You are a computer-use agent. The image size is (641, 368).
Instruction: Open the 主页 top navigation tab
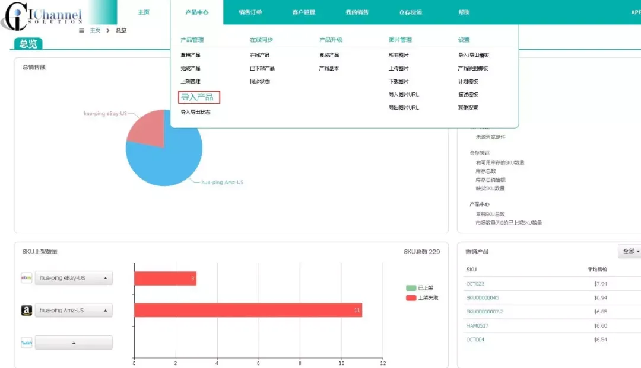144,12
